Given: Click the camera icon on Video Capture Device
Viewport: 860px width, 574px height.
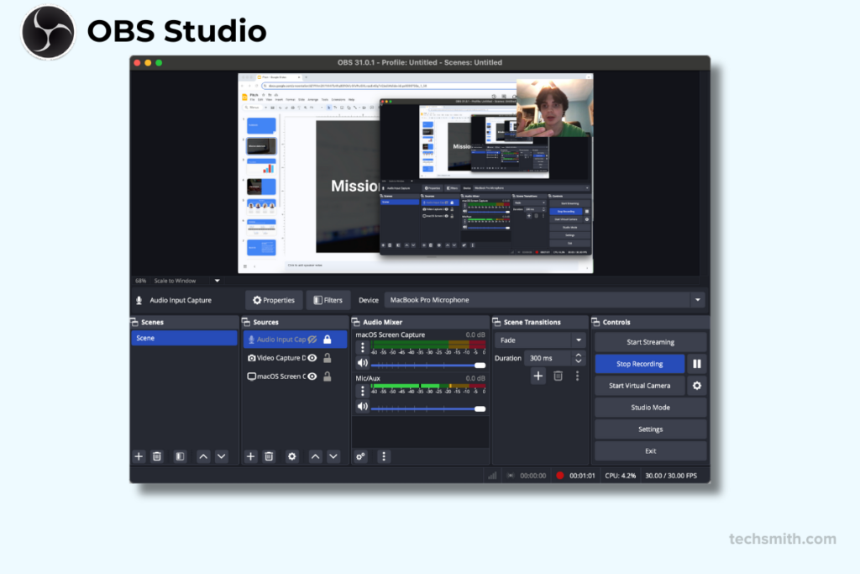Looking at the screenshot, I should coord(252,358).
